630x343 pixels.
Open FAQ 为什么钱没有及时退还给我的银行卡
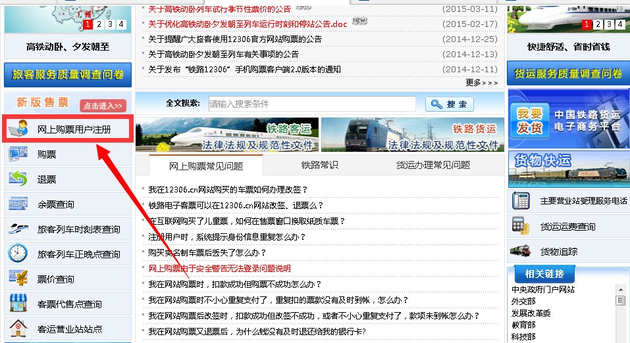[x=257, y=331]
